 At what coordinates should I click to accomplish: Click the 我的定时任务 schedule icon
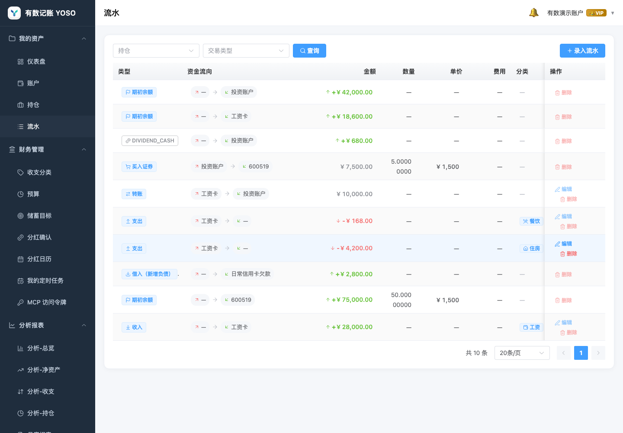pyautogui.click(x=20, y=281)
